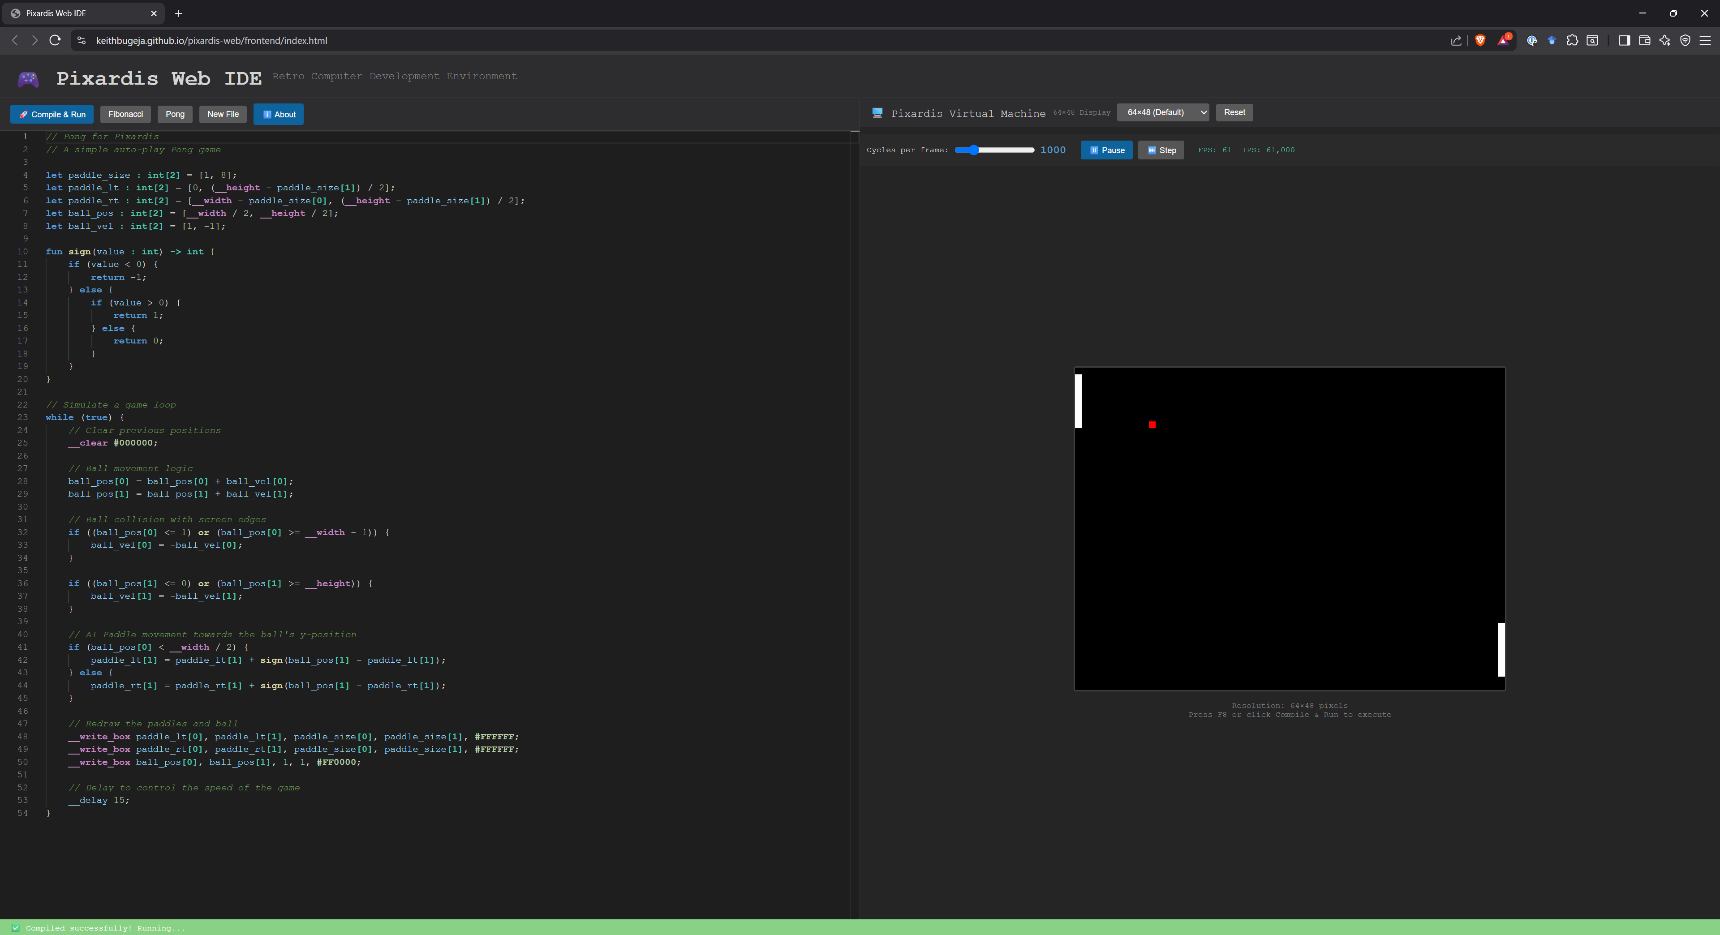The width and height of the screenshot is (1720, 935).
Task: Reset the virtual machine
Action: (x=1233, y=112)
